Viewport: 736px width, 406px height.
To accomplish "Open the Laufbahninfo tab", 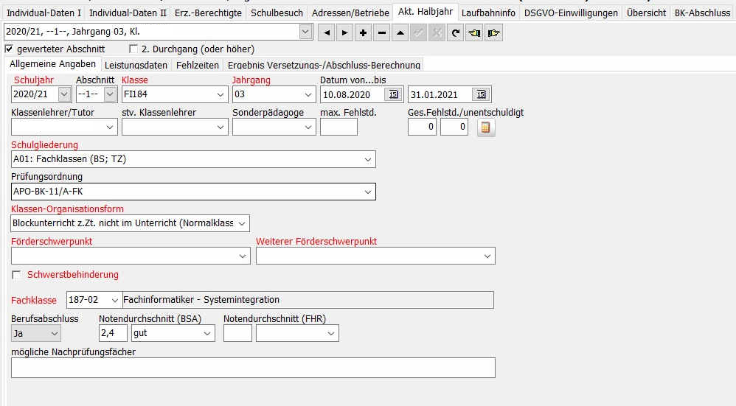I will (x=488, y=13).
